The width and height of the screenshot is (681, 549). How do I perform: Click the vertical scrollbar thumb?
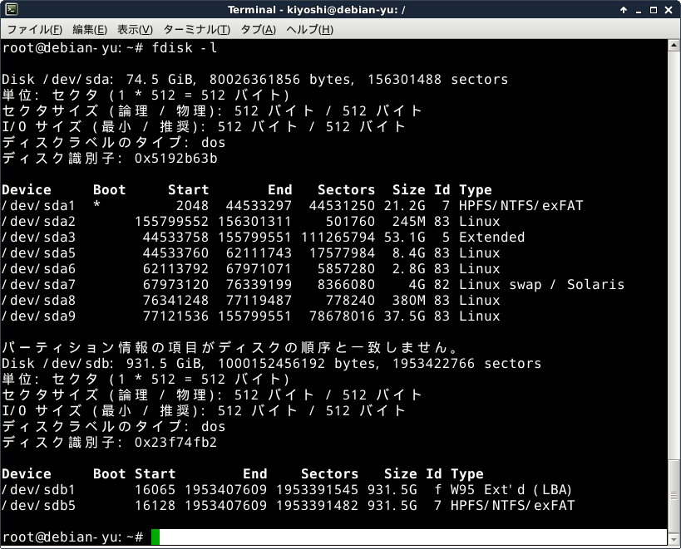tap(674, 497)
